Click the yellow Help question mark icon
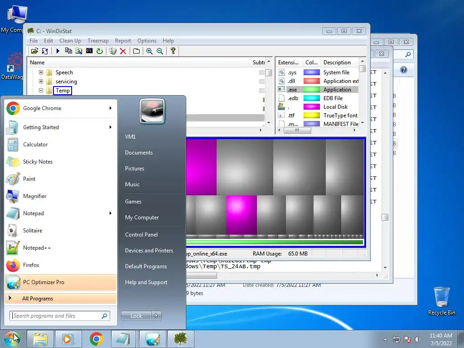The height and width of the screenshot is (348, 464). click(173, 51)
